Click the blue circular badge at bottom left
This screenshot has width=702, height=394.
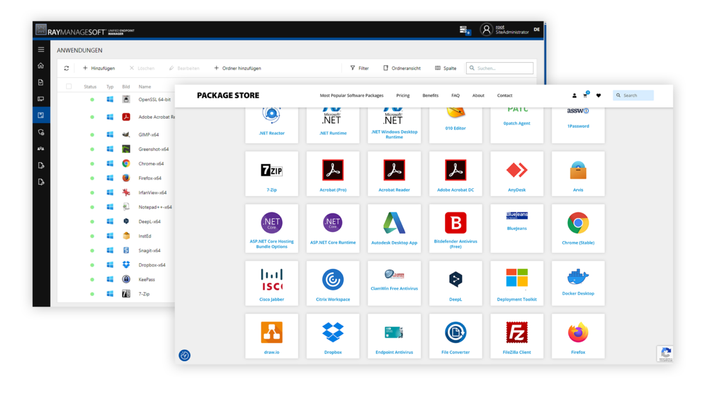(184, 356)
